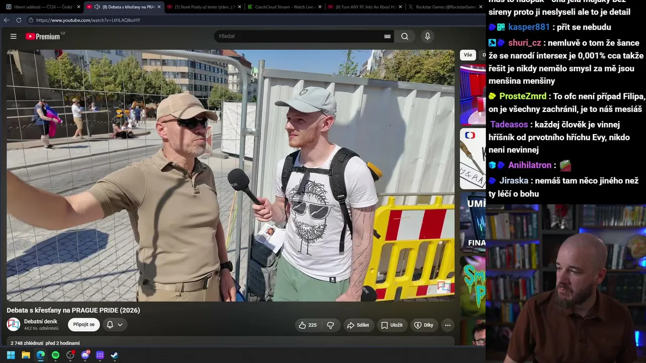646x363 pixels.
Task: Share the video with Sdílet
Action: pos(358,325)
